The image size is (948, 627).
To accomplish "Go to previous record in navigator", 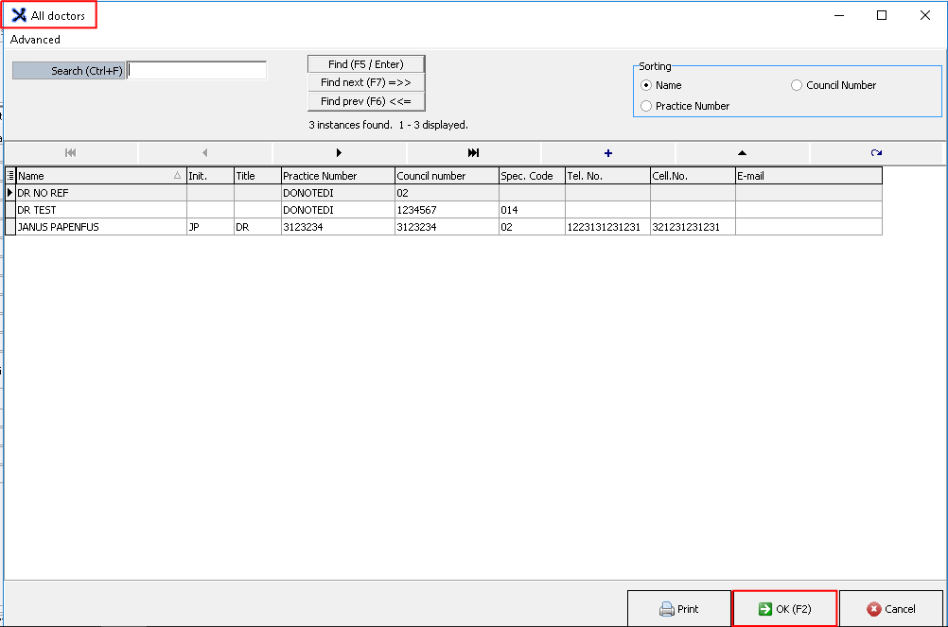I will 204,152.
